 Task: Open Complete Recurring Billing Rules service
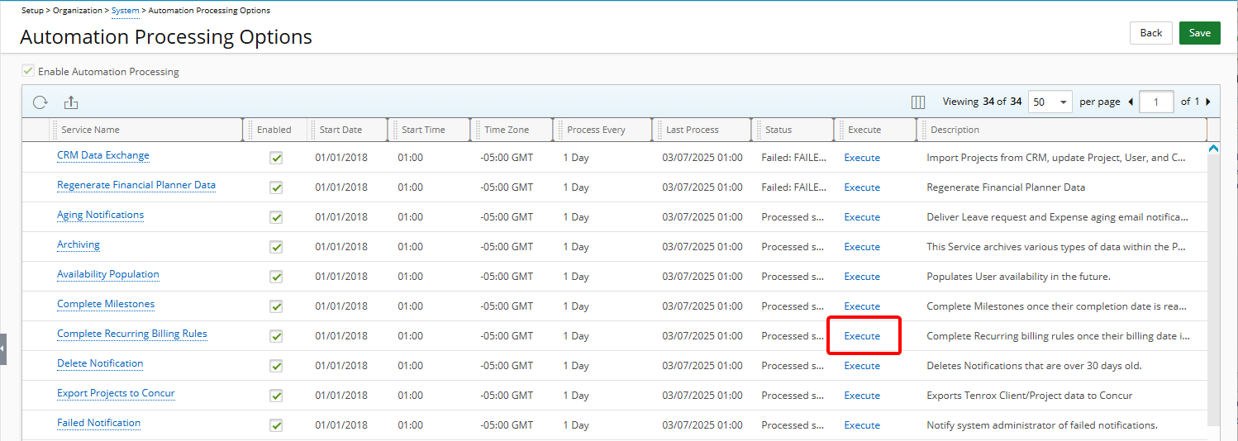click(132, 334)
